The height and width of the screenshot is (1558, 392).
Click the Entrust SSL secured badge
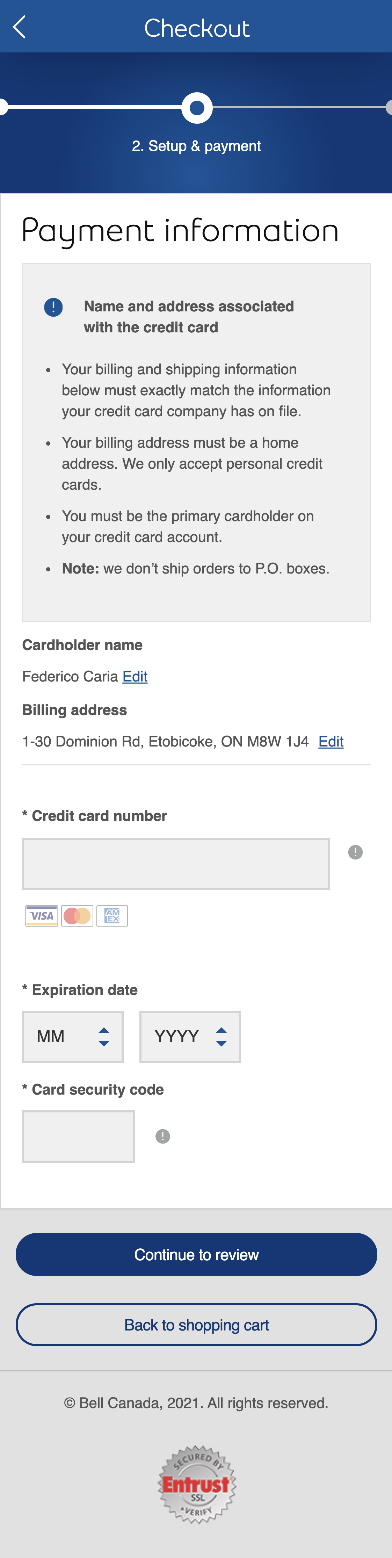tap(197, 1483)
